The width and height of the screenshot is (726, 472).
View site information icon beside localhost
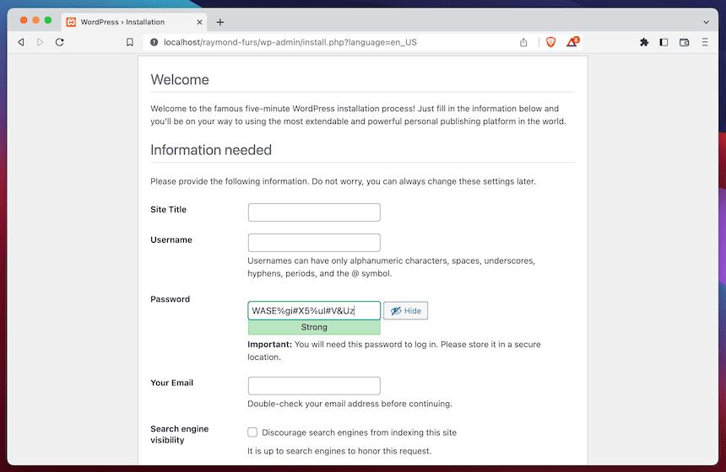(x=154, y=42)
